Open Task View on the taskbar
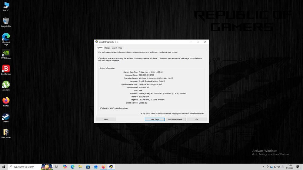 coord(57,167)
